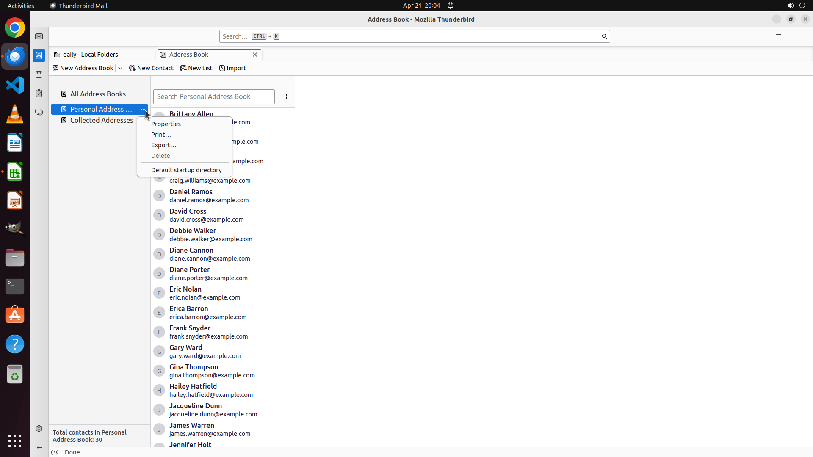Open the Chat space icon
Image resolution: width=813 pixels, height=457 pixels.
pyautogui.click(x=39, y=112)
